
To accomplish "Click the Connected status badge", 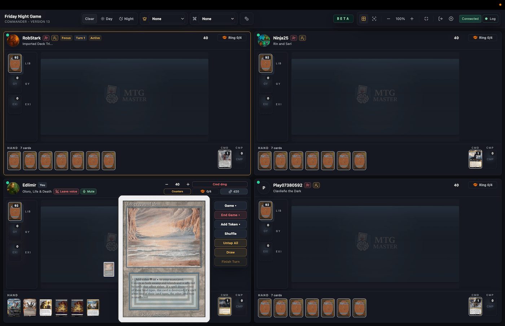I will [x=470, y=19].
